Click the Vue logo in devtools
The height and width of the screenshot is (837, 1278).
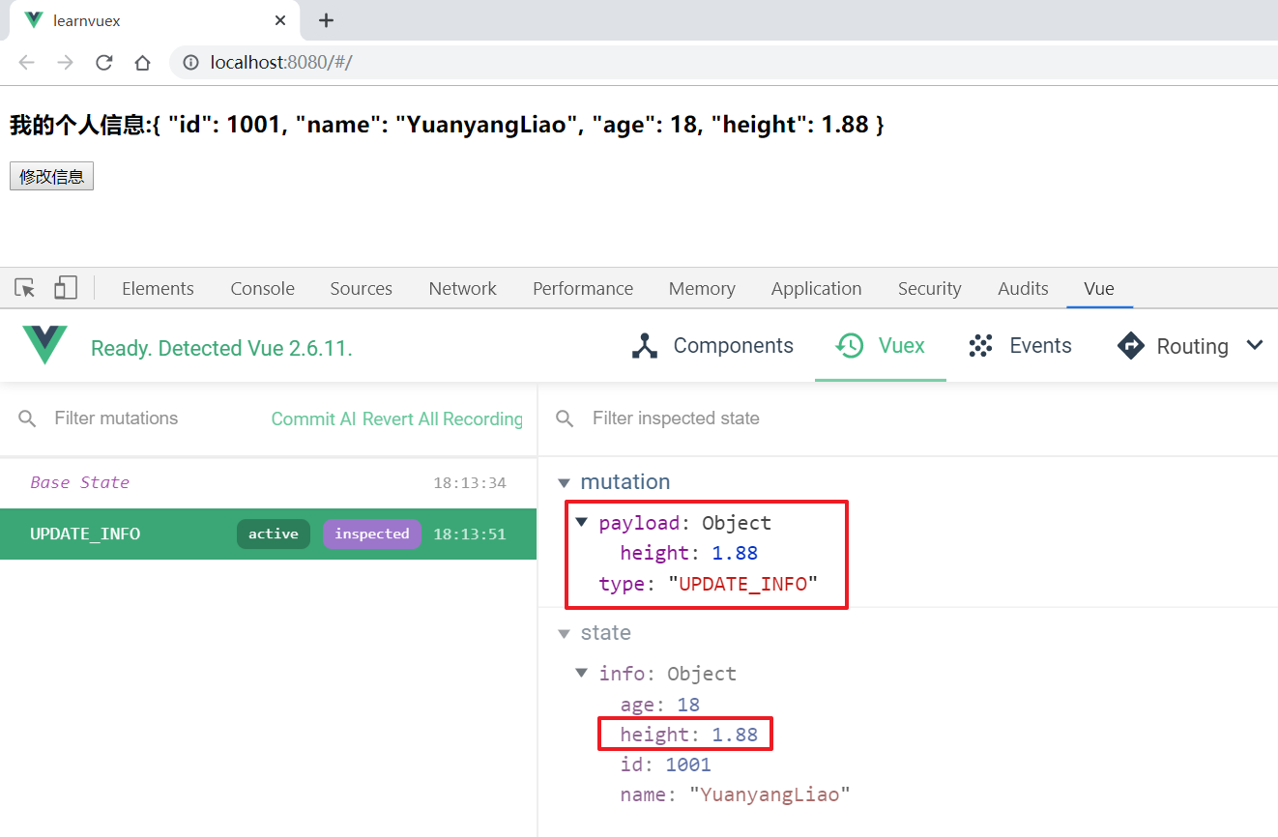tap(45, 346)
